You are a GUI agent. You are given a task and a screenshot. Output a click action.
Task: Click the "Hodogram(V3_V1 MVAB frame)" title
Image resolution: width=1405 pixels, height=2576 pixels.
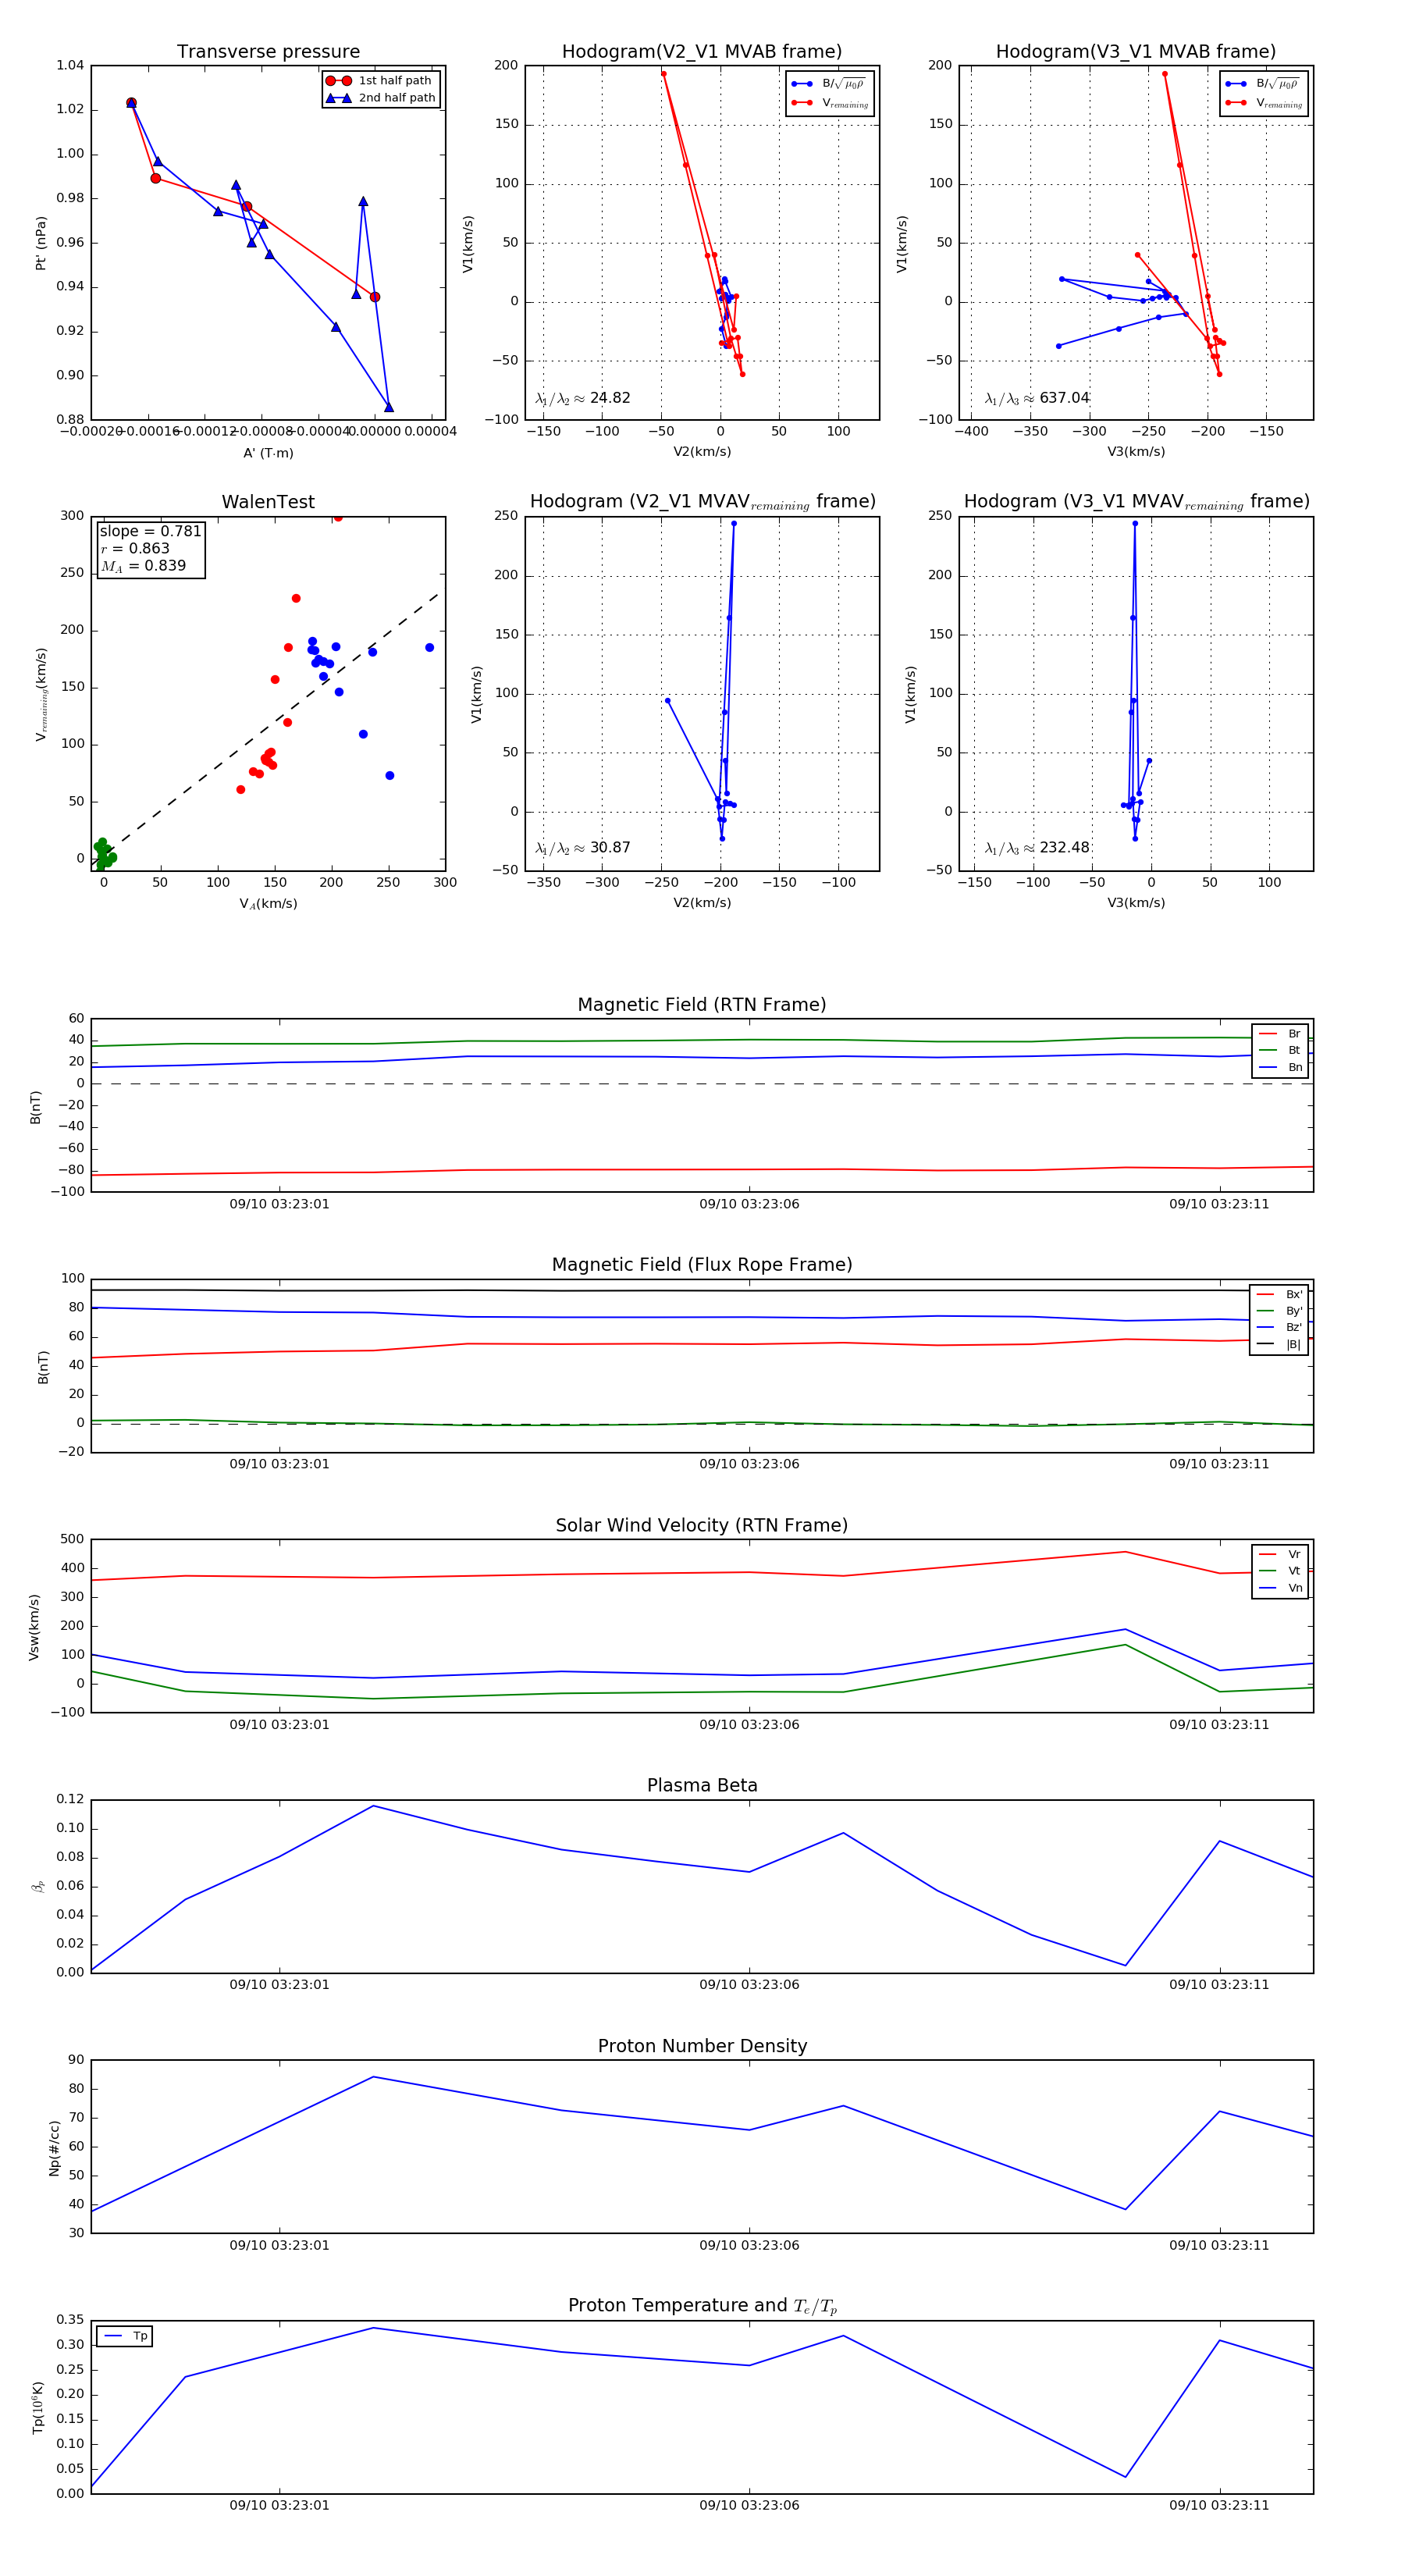pyautogui.click(x=1136, y=52)
